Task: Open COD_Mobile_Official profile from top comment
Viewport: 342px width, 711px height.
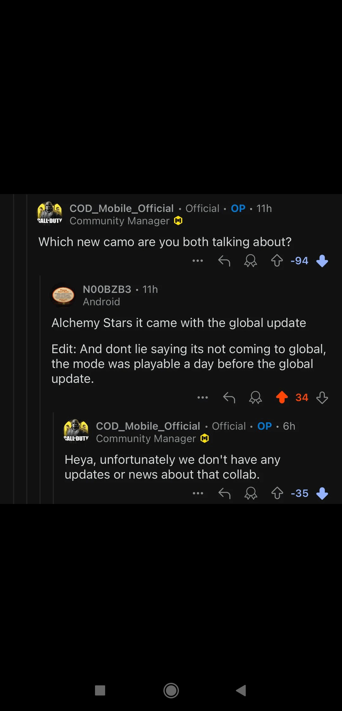Action: point(122,208)
